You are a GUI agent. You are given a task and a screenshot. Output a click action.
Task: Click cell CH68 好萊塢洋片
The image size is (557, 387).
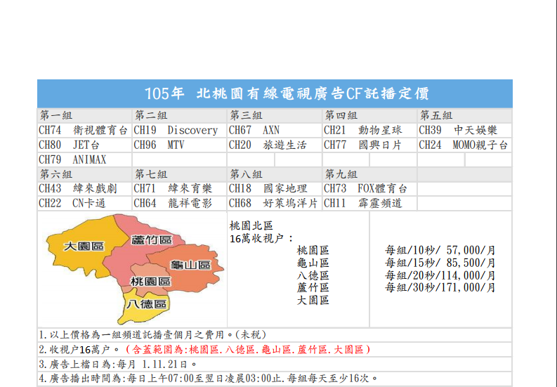pos(274,204)
